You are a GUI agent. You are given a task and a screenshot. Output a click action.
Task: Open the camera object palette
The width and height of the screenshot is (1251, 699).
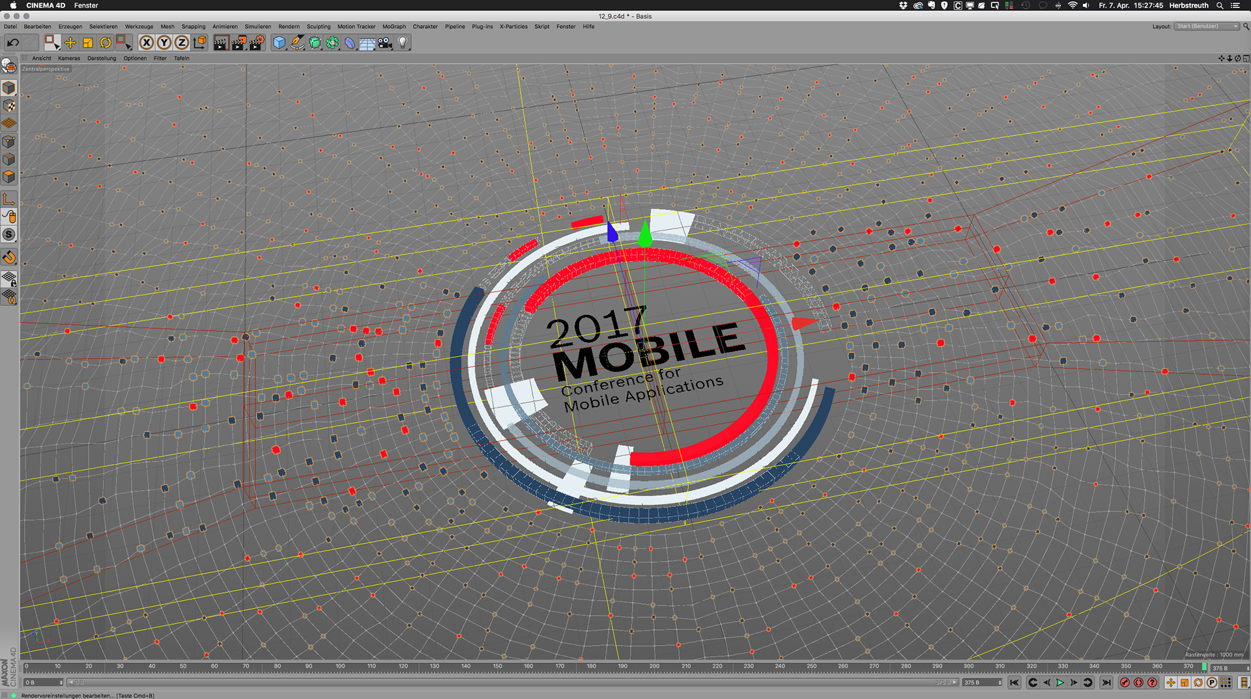pos(385,43)
